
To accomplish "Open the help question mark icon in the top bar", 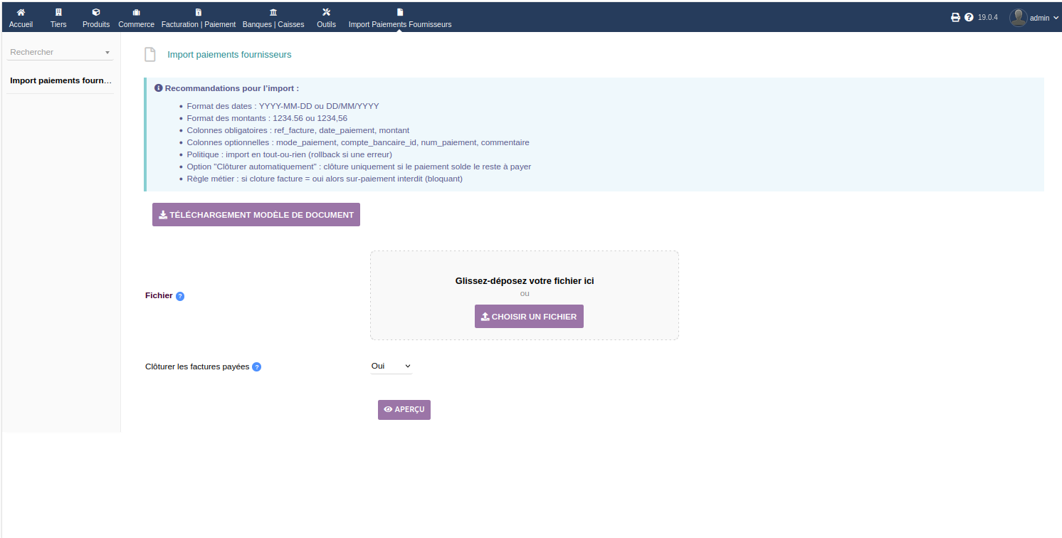I will pyautogui.click(x=969, y=17).
